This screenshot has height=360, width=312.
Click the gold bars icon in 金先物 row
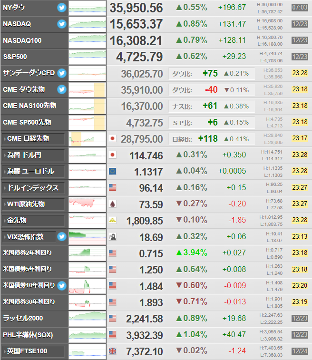113,220
